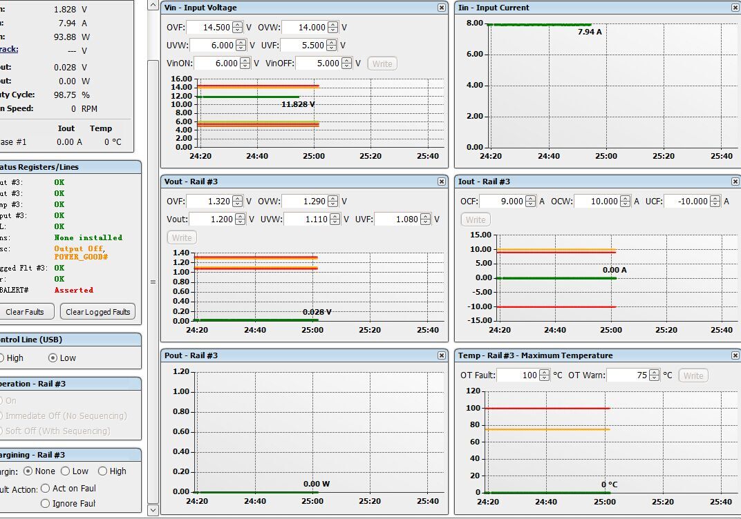Adjust the Vin UVF stepper arrows
Viewport: 741px width, 519px height.
pos(331,46)
